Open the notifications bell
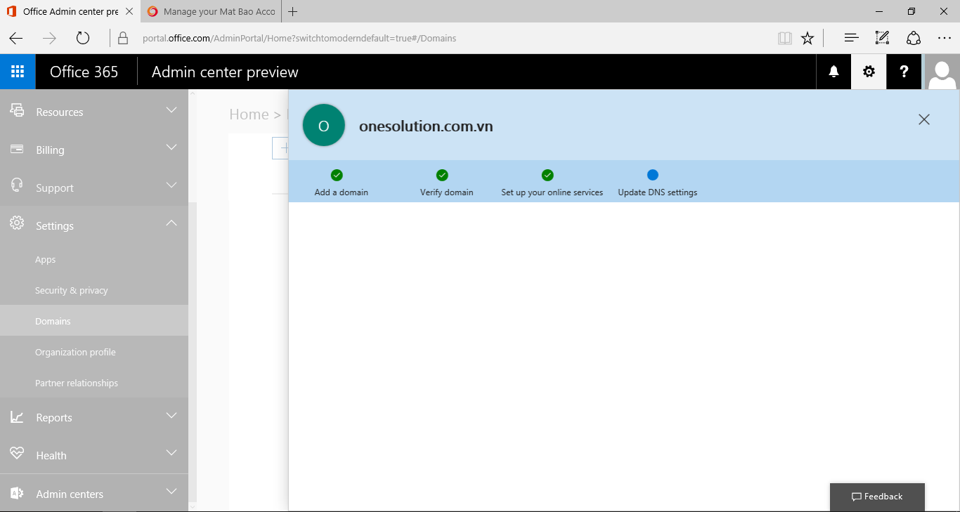This screenshot has width=960, height=512. click(x=833, y=72)
